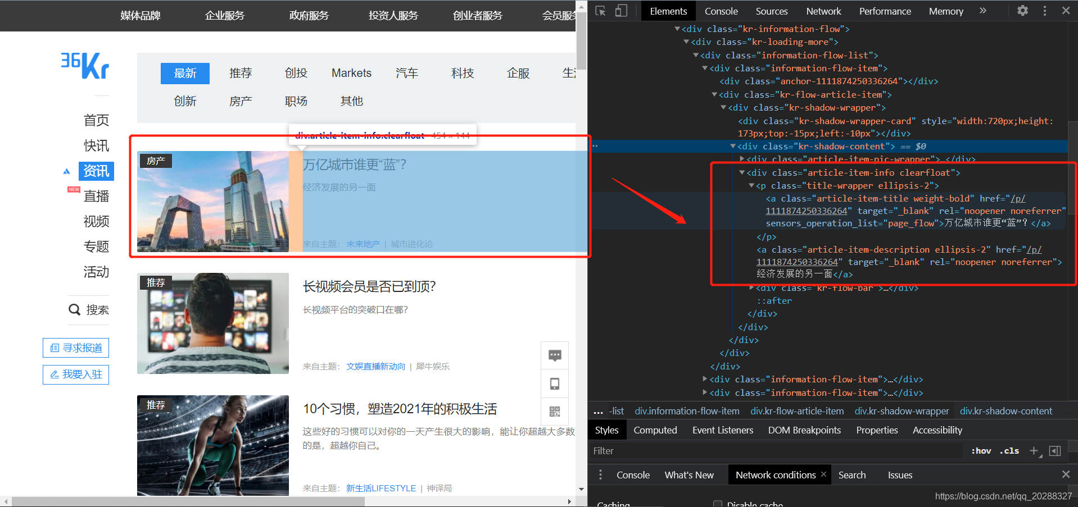Collapse the kr-shadow-wrapper div node
The width and height of the screenshot is (1078, 507).
(723, 107)
